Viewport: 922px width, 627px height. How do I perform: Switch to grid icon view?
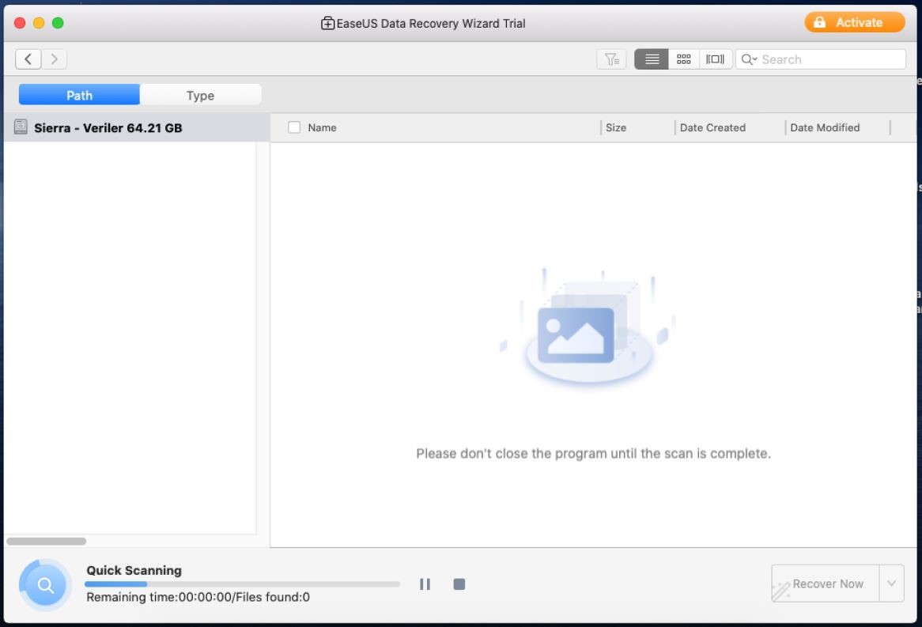[683, 59]
